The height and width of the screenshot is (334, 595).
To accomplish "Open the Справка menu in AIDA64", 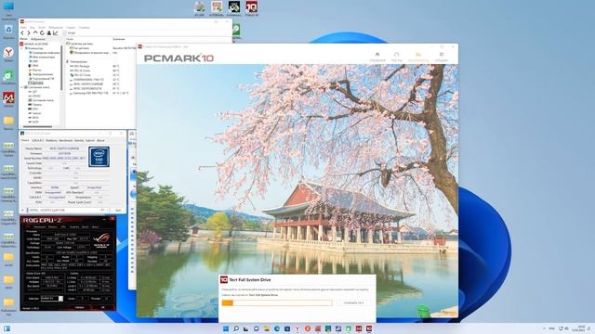I will [84, 27].
